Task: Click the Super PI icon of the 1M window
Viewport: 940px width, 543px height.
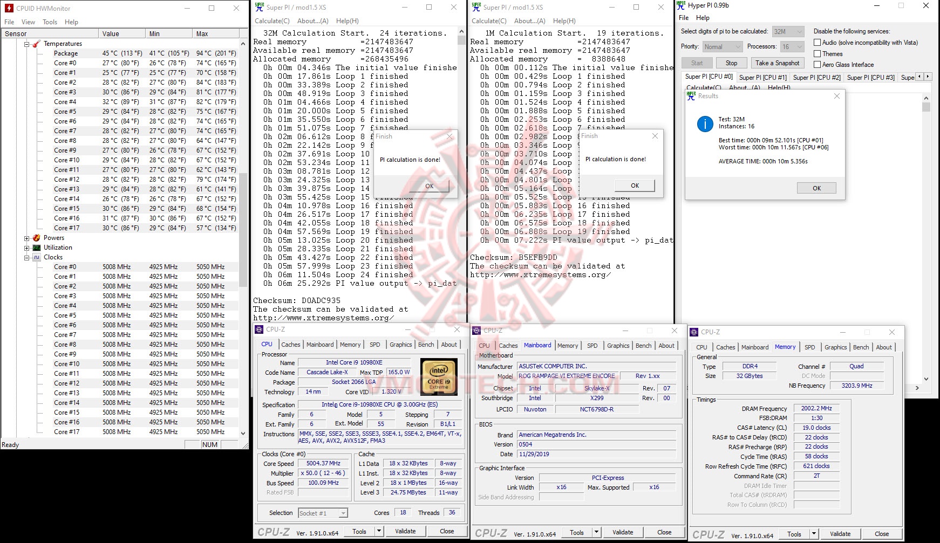Action: 476,7
